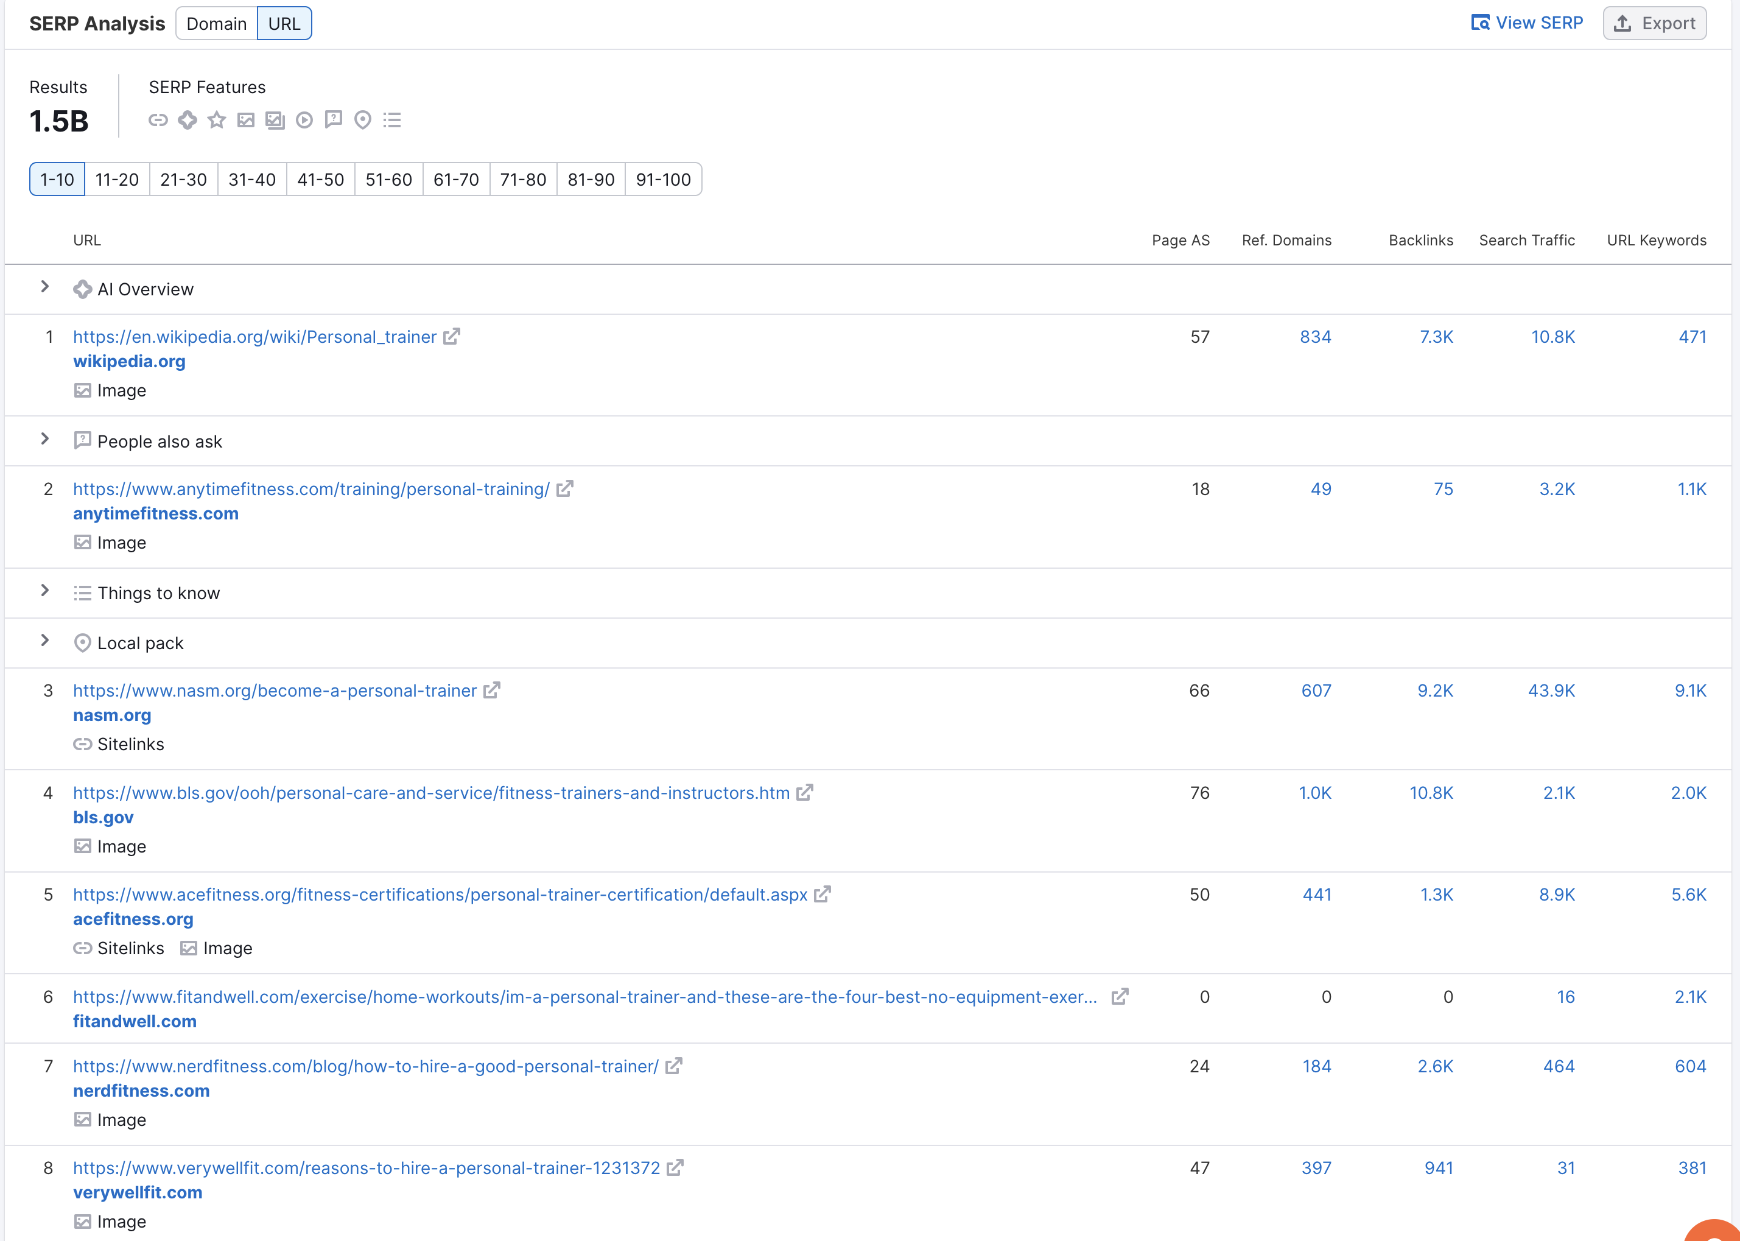Click the Image pack SERP feature icon
The height and width of the screenshot is (1241, 1740).
[275, 120]
